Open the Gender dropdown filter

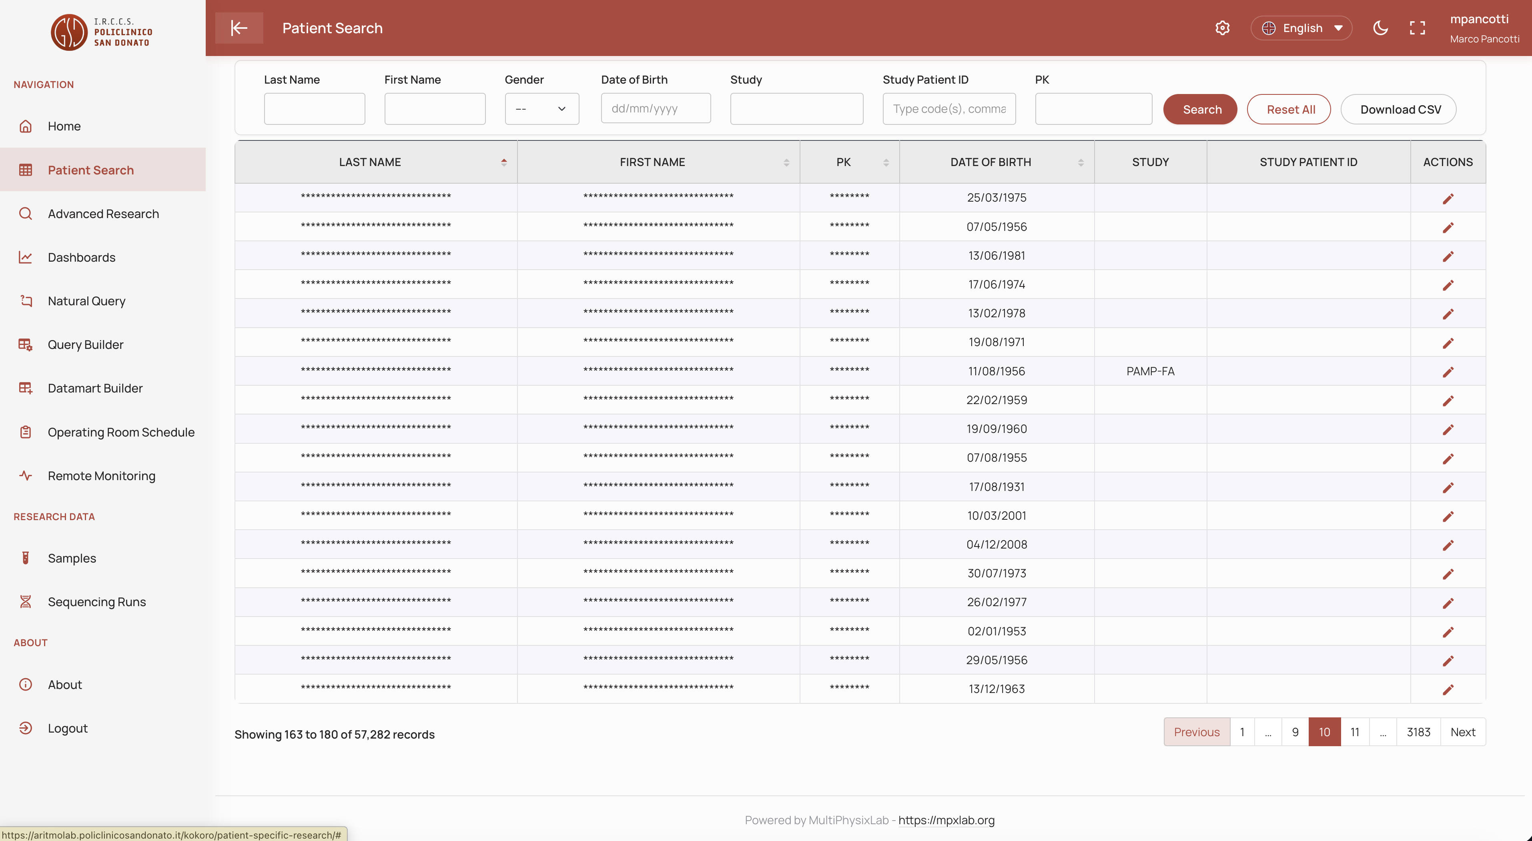[542, 109]
